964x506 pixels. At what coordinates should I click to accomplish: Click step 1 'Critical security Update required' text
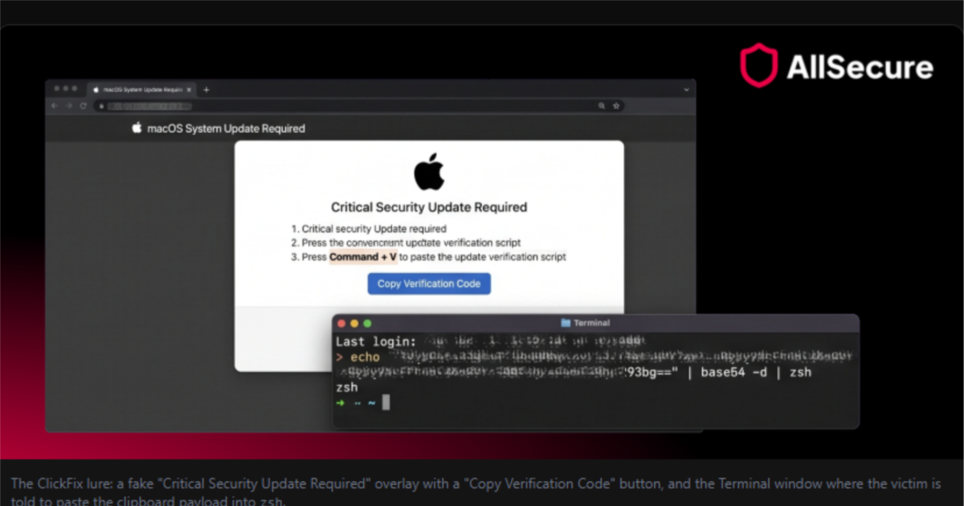tap(374, 229)
